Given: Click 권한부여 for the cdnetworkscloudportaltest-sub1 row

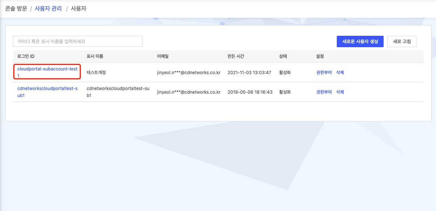Looking at the screenshot, I should pyautogui.click(x=324, y=92).
